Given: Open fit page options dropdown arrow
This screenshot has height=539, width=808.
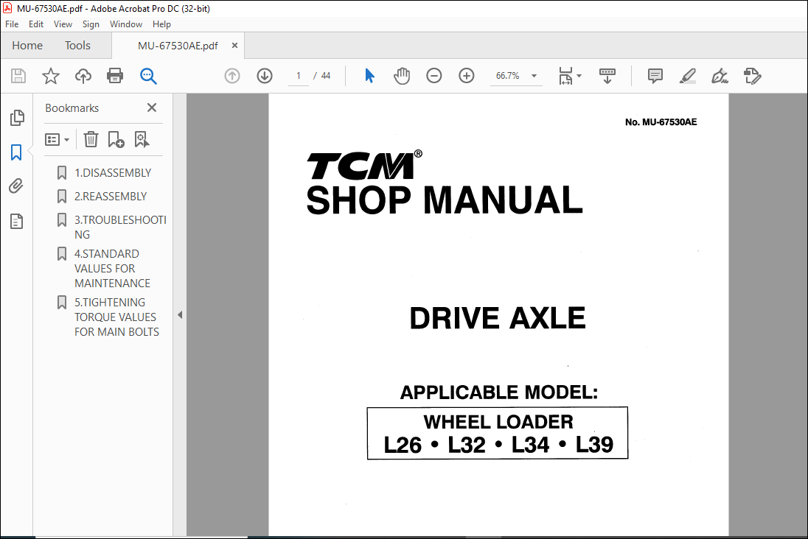Looking at the screenshot, I should point(579,76).
